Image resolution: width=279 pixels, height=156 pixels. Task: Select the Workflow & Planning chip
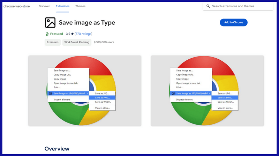click(x=77, y=42)
